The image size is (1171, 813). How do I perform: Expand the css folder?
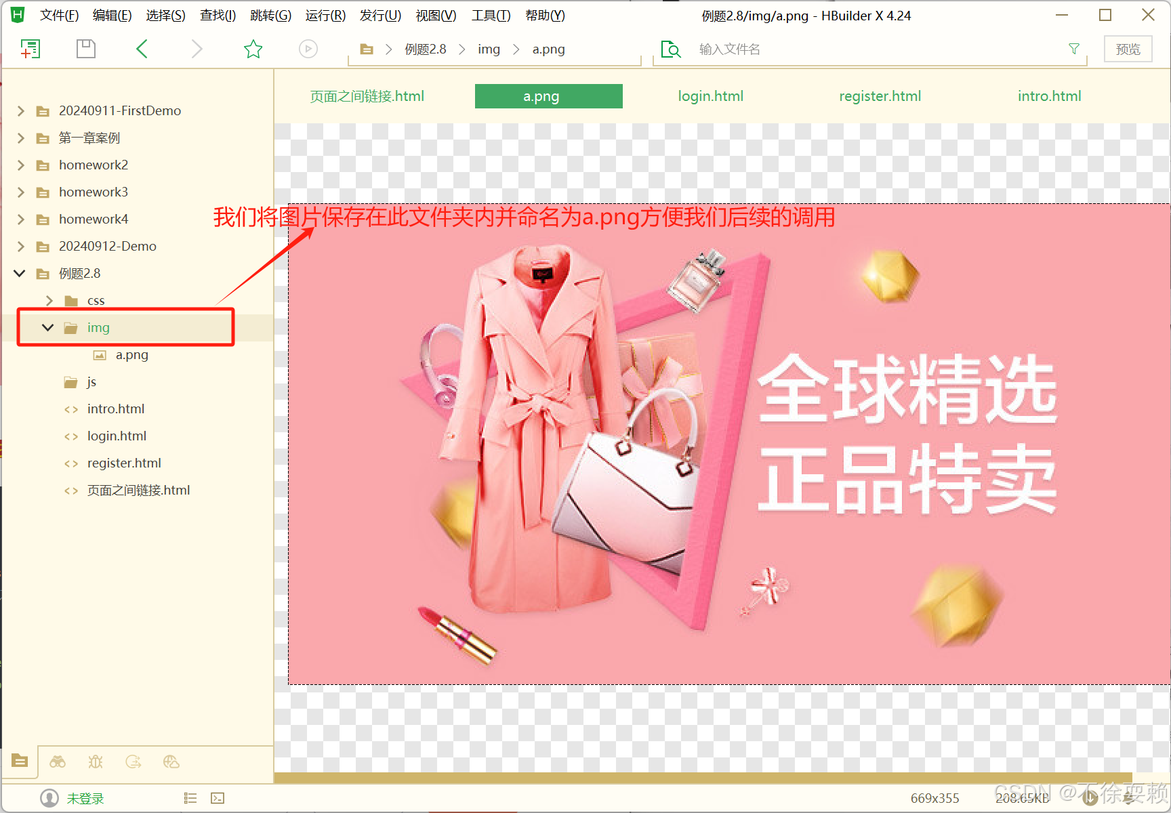coord(49,300)
